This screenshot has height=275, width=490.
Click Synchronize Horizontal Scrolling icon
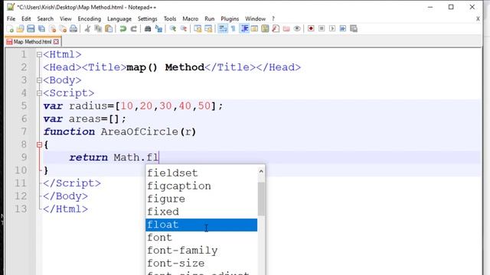(208, 29)
